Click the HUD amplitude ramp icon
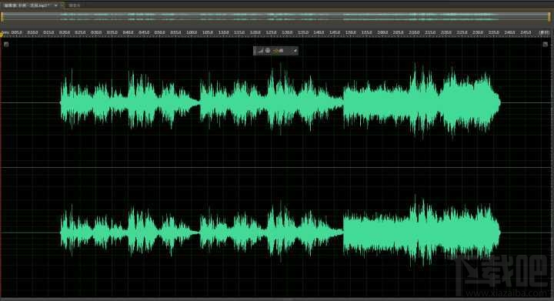Viewport: 554px width, 301px height. tap(261, 51)
